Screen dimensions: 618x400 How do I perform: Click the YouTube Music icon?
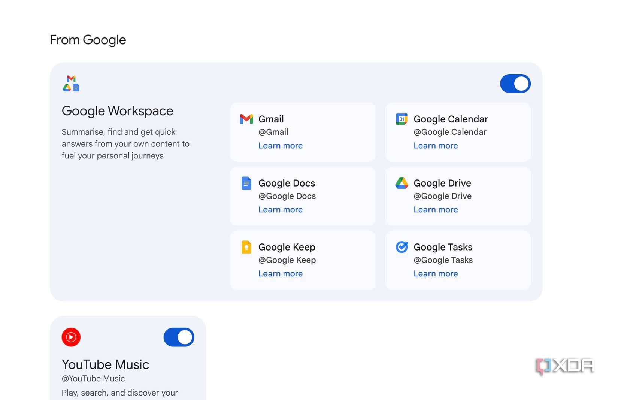[71, 337]
